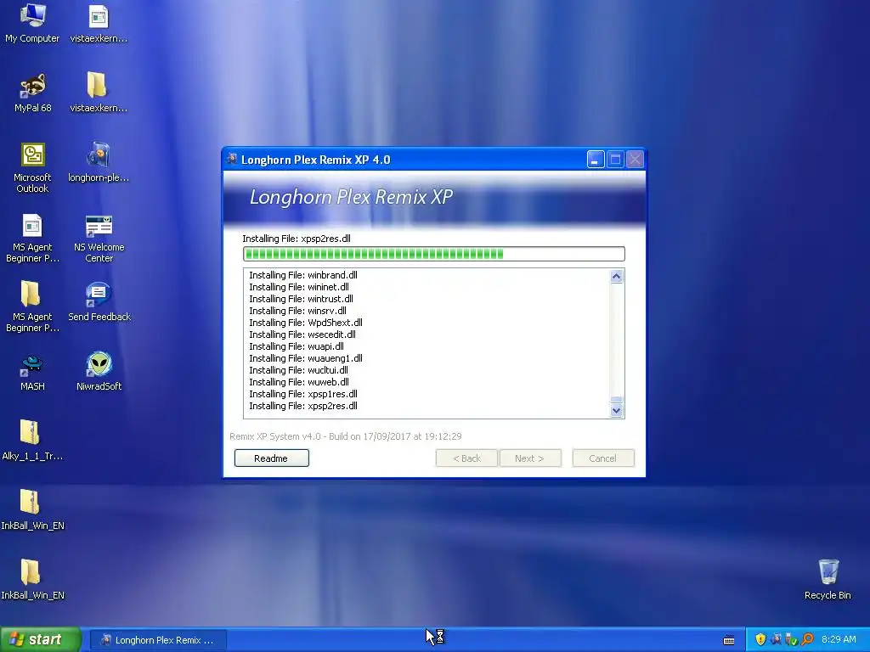
Task: Click the installer icon in system tray
Action: [x=776, y=639]
